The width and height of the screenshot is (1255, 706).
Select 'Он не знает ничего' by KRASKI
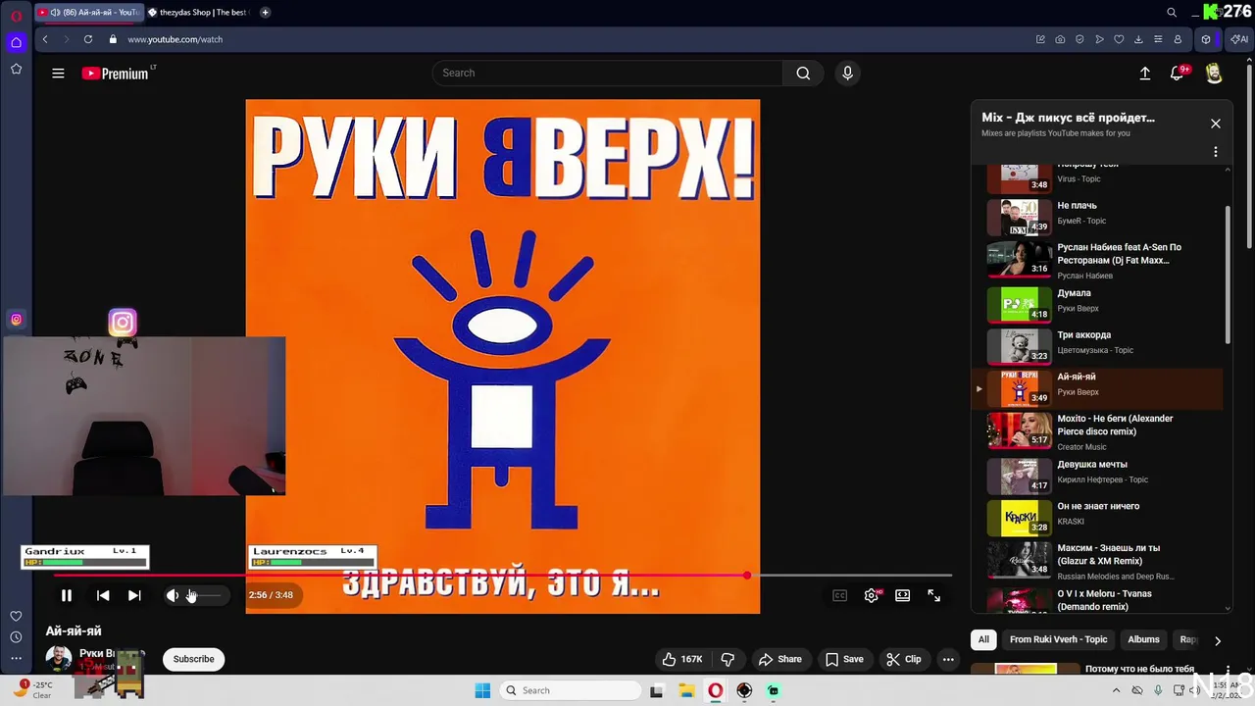1098,517
